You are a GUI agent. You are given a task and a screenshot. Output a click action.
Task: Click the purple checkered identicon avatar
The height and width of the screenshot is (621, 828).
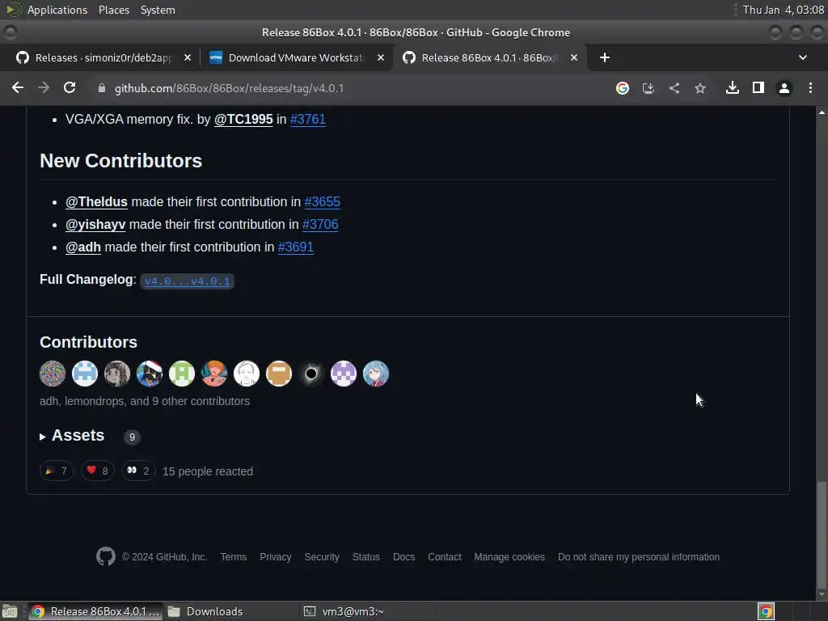point(343,374)
